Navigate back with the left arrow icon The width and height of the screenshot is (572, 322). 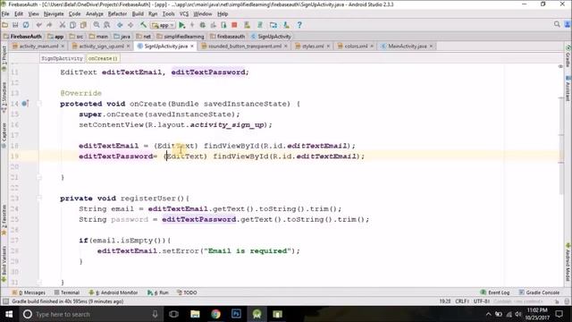(120, 25)
